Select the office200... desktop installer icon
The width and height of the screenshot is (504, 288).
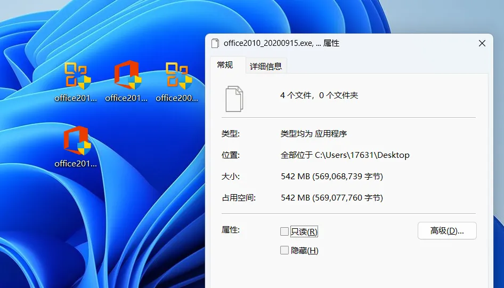(177, 82)
